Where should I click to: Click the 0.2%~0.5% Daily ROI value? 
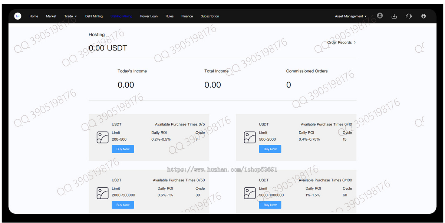coord(161,139)
